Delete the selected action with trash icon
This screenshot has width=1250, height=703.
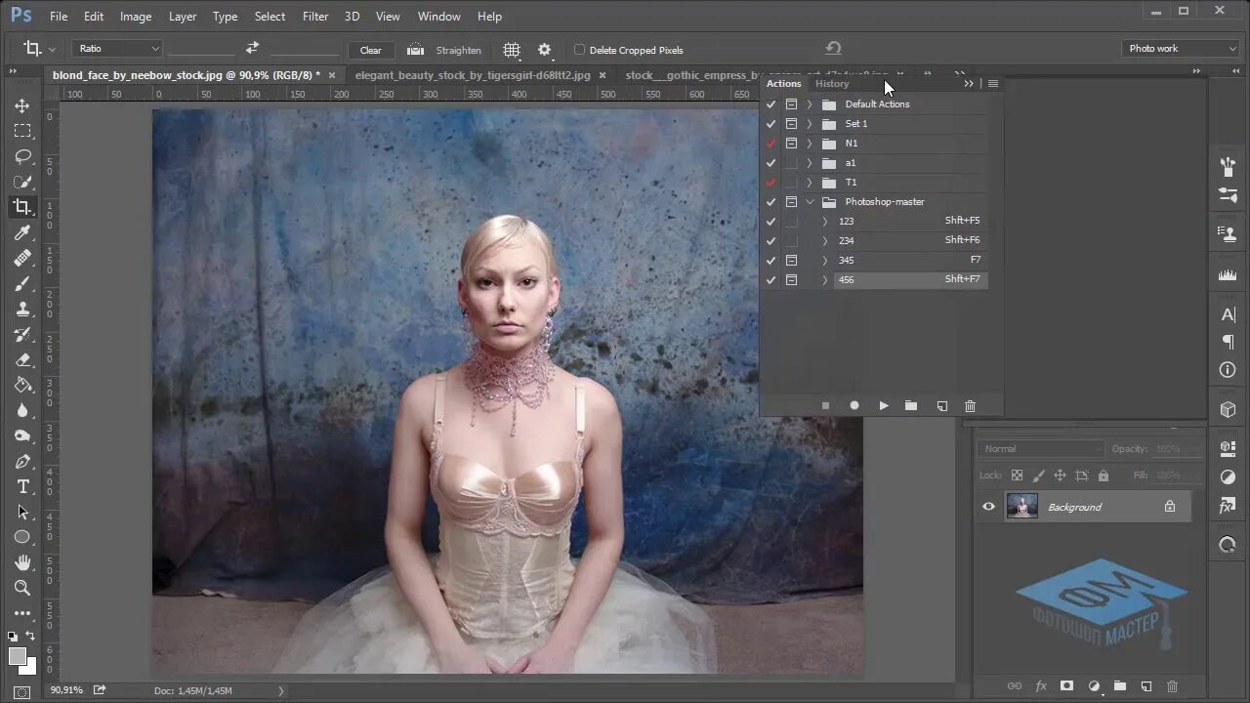tap(970, 406)
